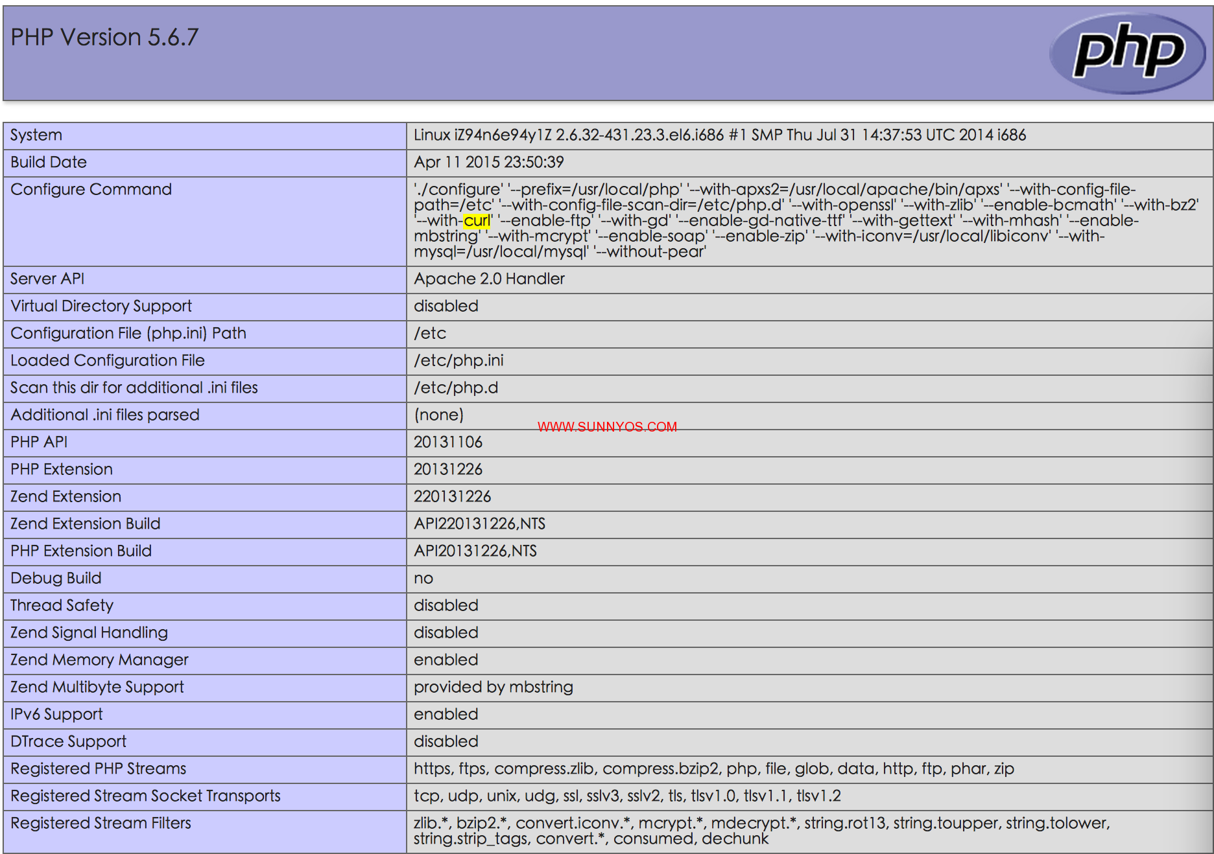The height and width of the screenshot is (854, 1214).
Task: Click disabled value for Virtual Directory Support
Action: (x=446, y=306)
